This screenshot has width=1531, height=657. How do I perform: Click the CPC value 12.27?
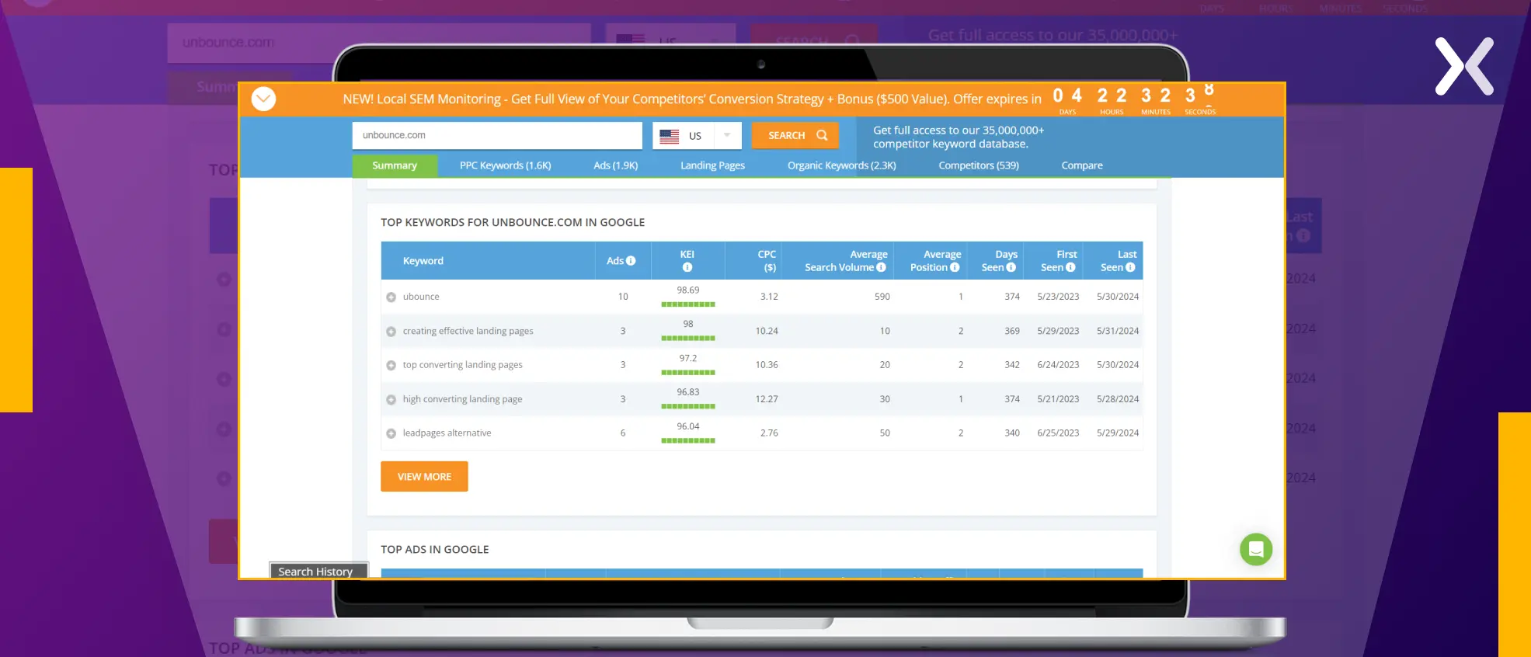point(767,399)
